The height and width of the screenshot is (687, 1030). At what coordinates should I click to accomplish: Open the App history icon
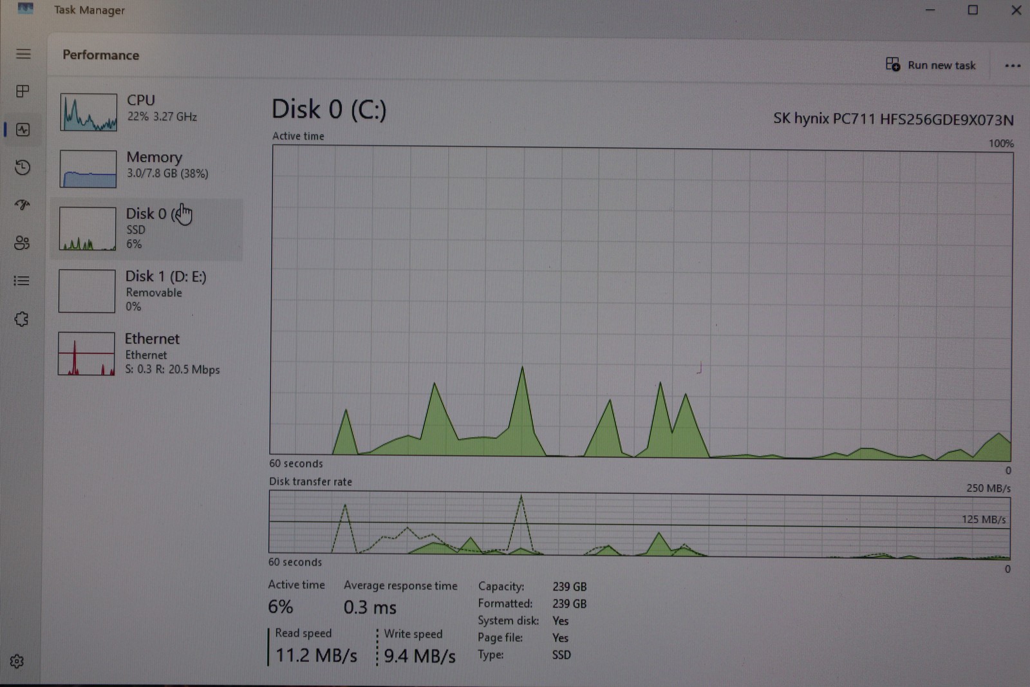click(x=23, y=167)
